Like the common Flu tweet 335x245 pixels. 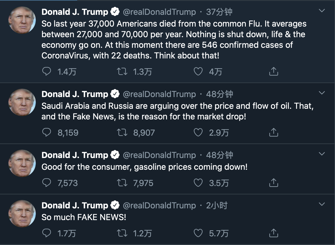click(198, 72)
